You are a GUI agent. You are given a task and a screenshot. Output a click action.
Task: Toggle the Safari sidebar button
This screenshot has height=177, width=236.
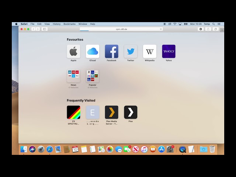click(x=45, y=29)
